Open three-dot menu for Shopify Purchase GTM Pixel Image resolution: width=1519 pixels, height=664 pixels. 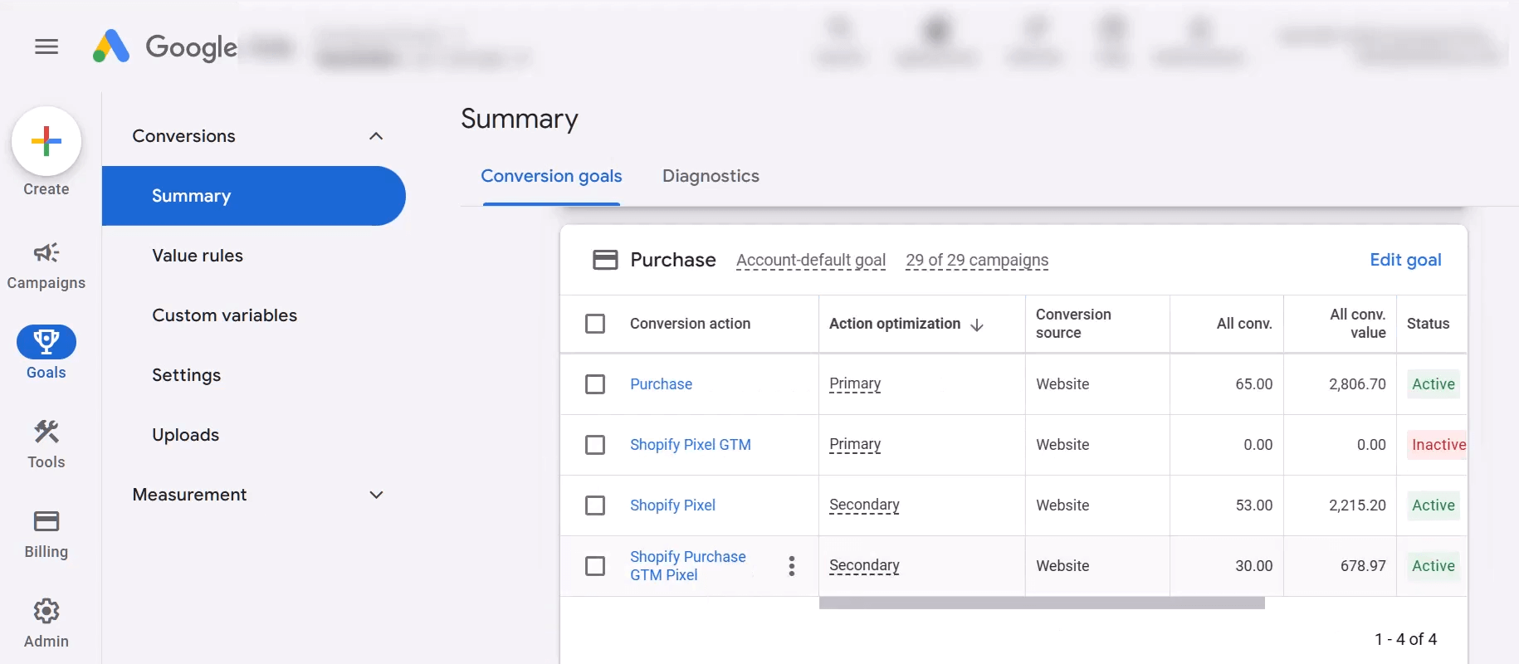792,566
